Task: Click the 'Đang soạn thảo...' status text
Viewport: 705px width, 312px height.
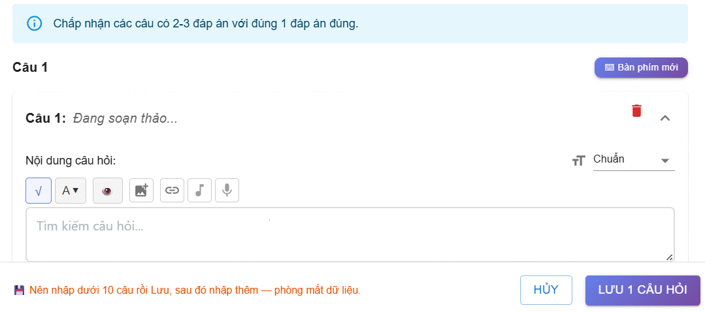Action: [125, 119]
